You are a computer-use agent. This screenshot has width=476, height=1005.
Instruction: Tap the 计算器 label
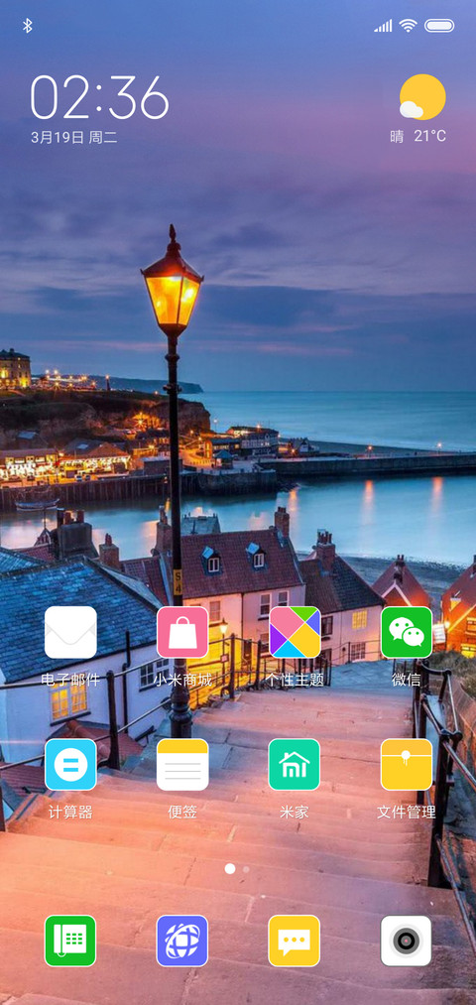(70, 813)
